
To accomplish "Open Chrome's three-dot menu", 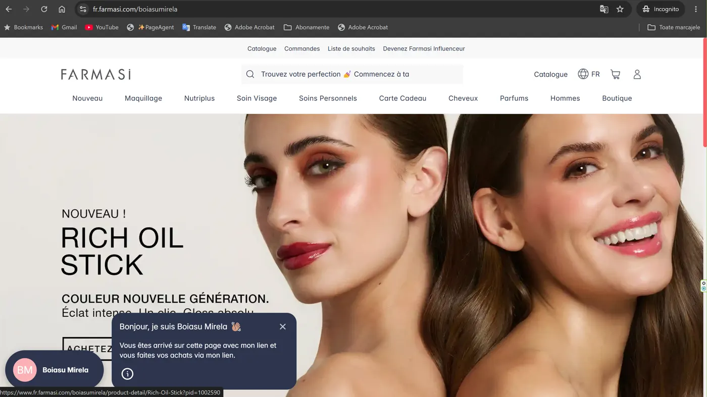I will tap(696, 9).
